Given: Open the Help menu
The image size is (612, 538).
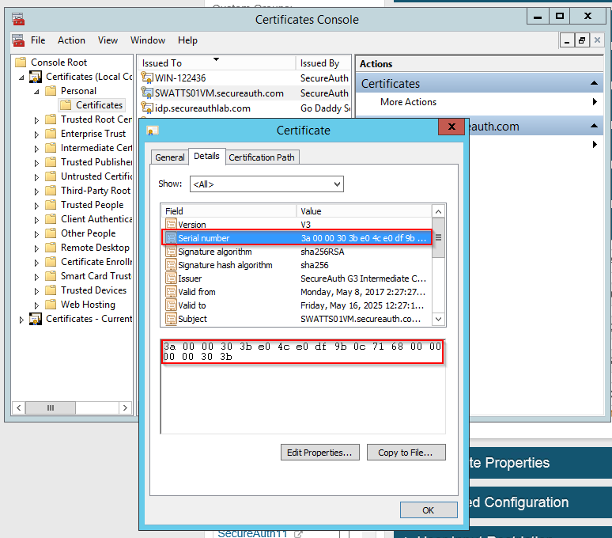Looking at the screenshot, I should click(x=187, y=40).
